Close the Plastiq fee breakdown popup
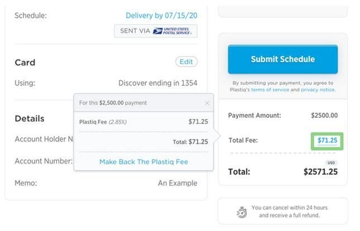Image resolution: width=360 pixels, height=231 pixels. (x=208, y=103)
